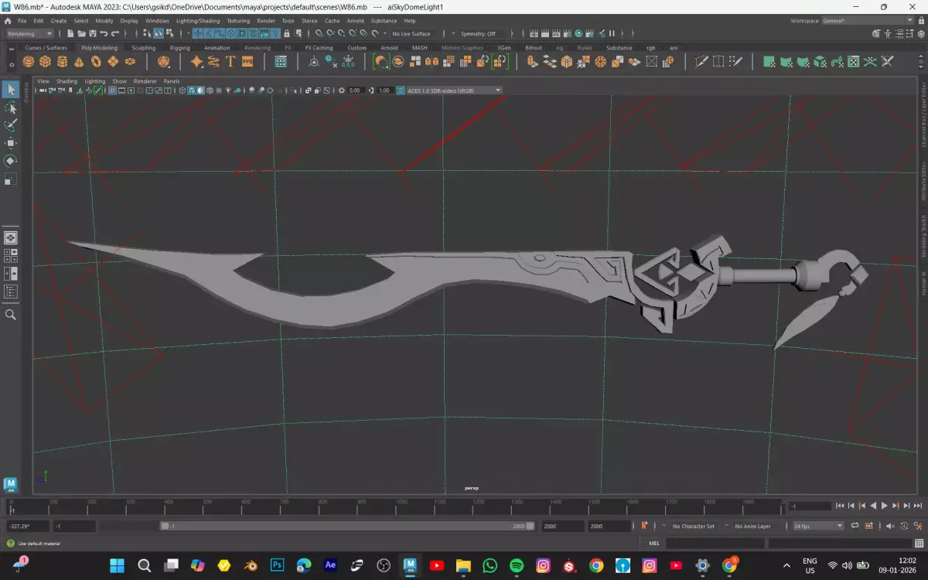This screenshot has height=580, width=928.
Task: Open the shelf options gear menu
Action: (x=11, y=65)
